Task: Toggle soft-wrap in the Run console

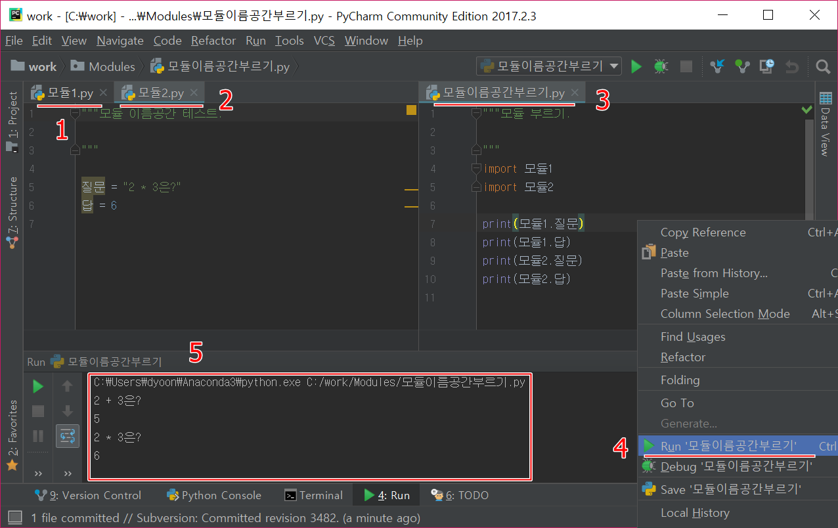Action: [67, 435]
